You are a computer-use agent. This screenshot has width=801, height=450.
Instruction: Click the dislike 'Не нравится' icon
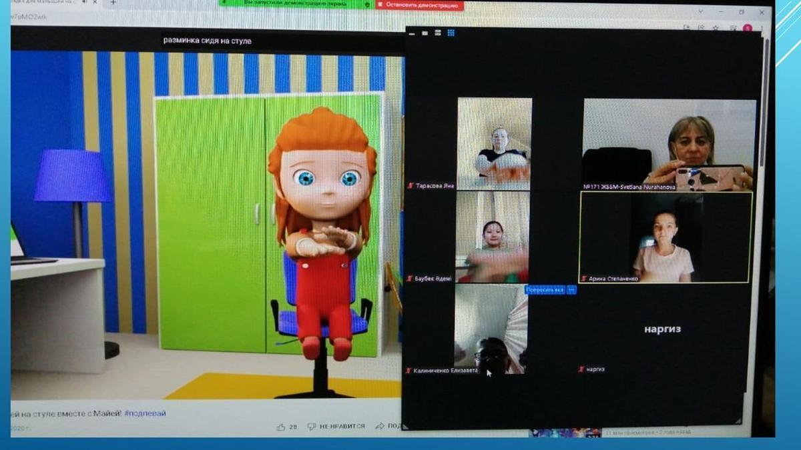tap(312, 426)
